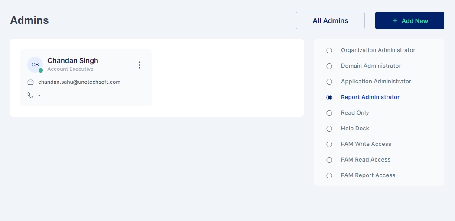Click the CS avatar circle
The width and height of the screenshot is (455, 221).
click(x=35, y=65)
